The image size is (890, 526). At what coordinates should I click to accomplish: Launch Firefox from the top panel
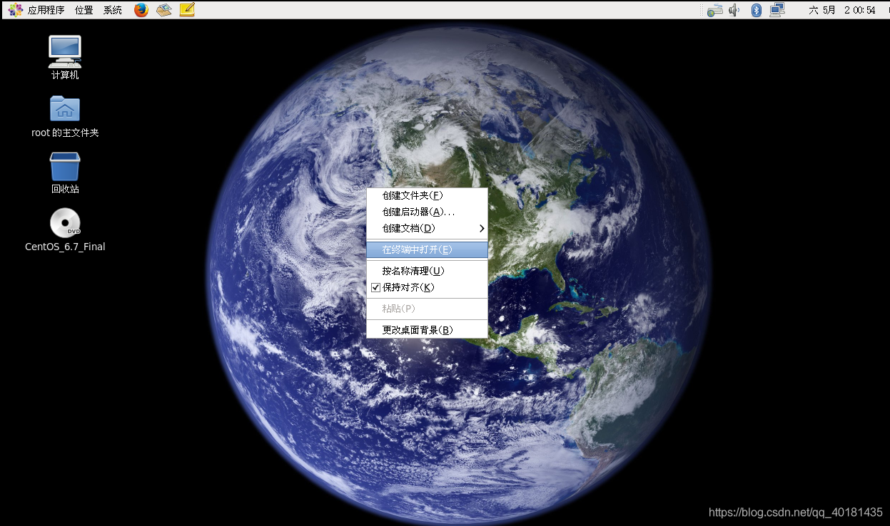point(141,10)
